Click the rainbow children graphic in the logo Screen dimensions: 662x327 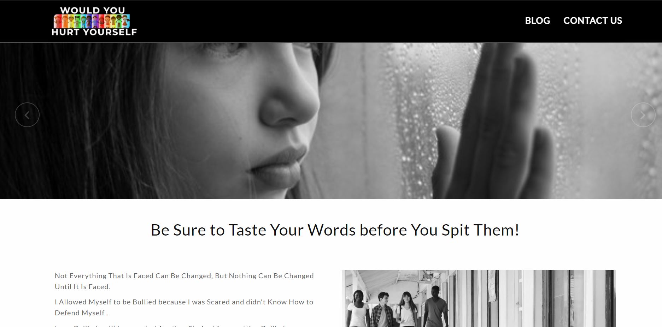tap(92, 21)
